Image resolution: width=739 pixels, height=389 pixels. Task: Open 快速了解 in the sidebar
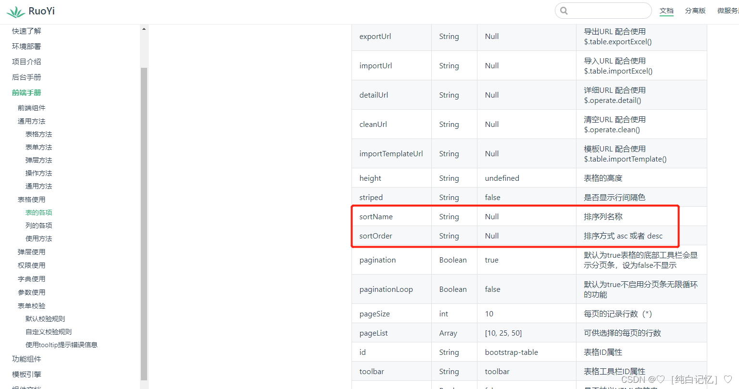pos(26,31)
